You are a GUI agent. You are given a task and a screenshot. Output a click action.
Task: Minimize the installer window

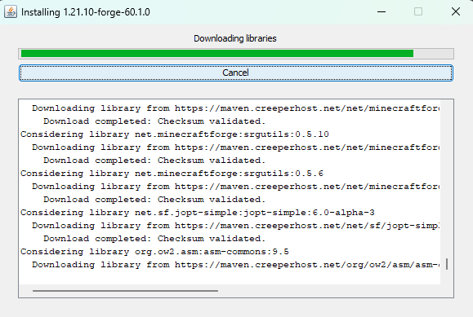pyautogui.click(x=382, y=12)
